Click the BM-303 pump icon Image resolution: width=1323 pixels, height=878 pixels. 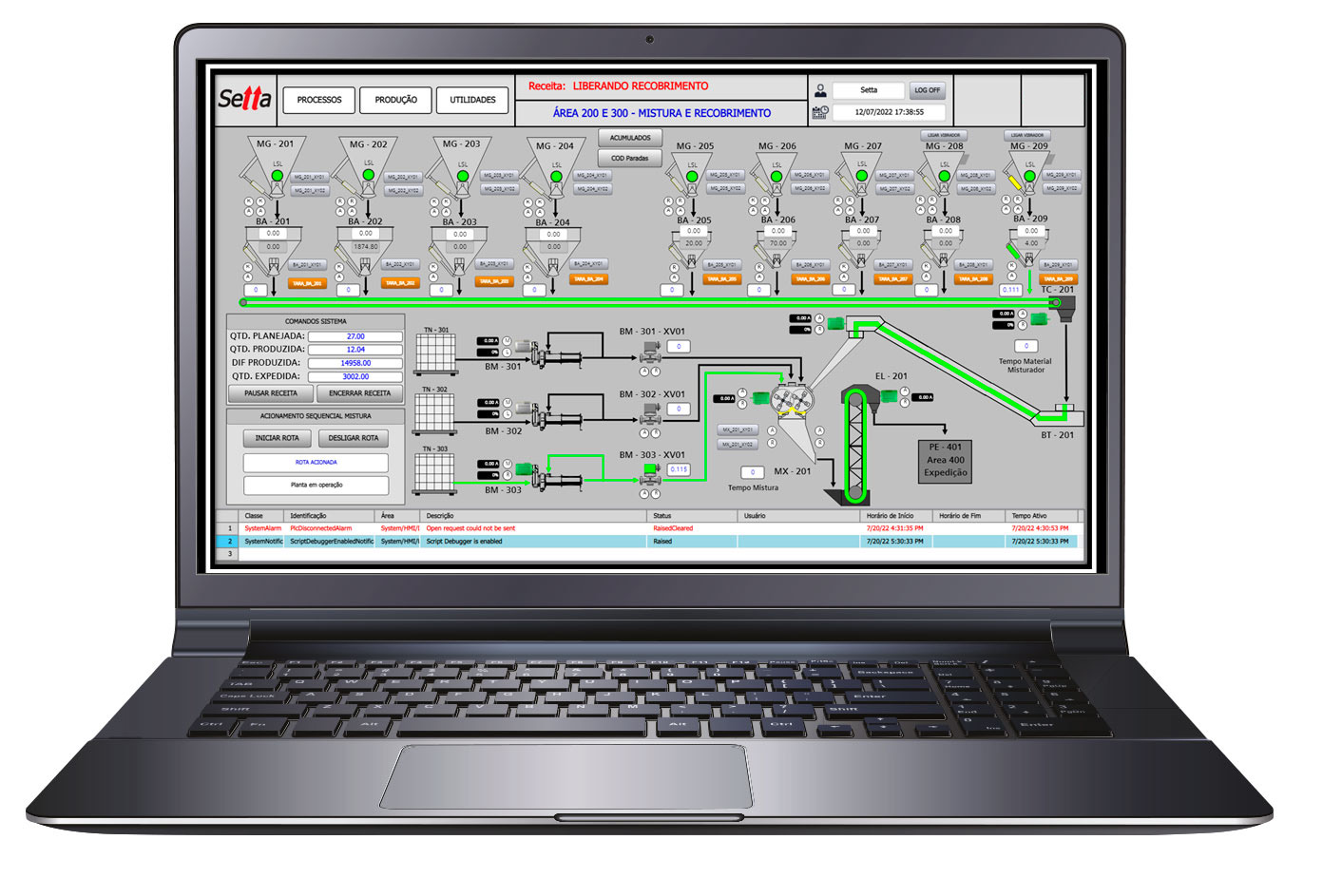pyautogui.click(x=541, y=474)
